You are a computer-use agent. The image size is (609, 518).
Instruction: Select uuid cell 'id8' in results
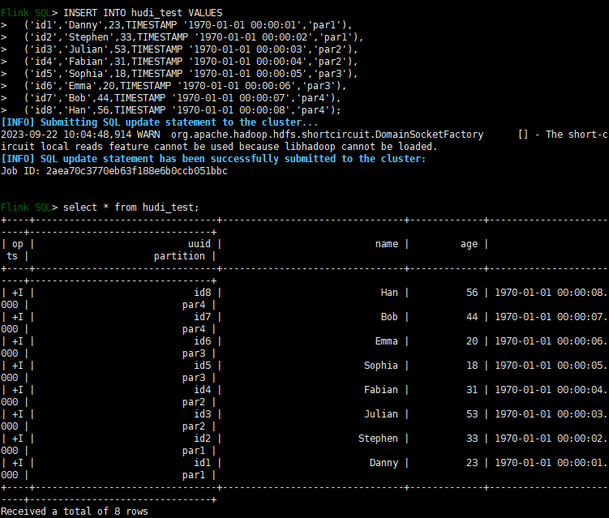pyautogui.click(x=203, y=293)
